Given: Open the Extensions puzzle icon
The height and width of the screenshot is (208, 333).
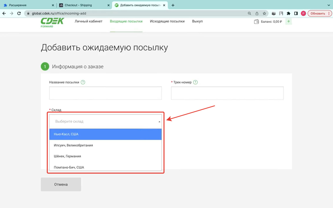Looking at the screenshot, I should [289, 14].
